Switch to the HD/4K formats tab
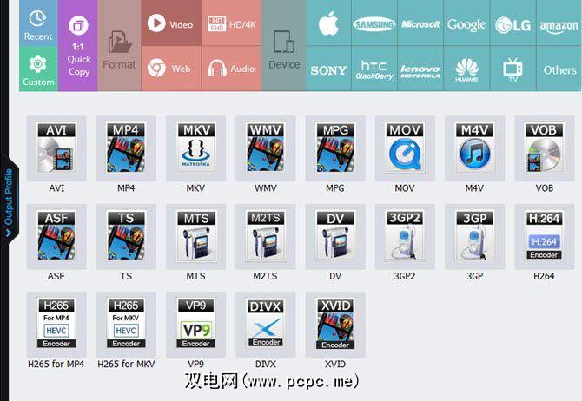The image size is (582, 401). 232,23
